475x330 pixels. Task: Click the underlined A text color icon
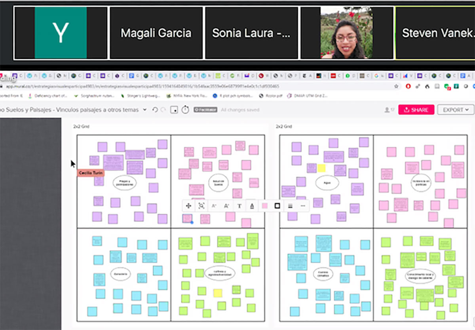252,206
